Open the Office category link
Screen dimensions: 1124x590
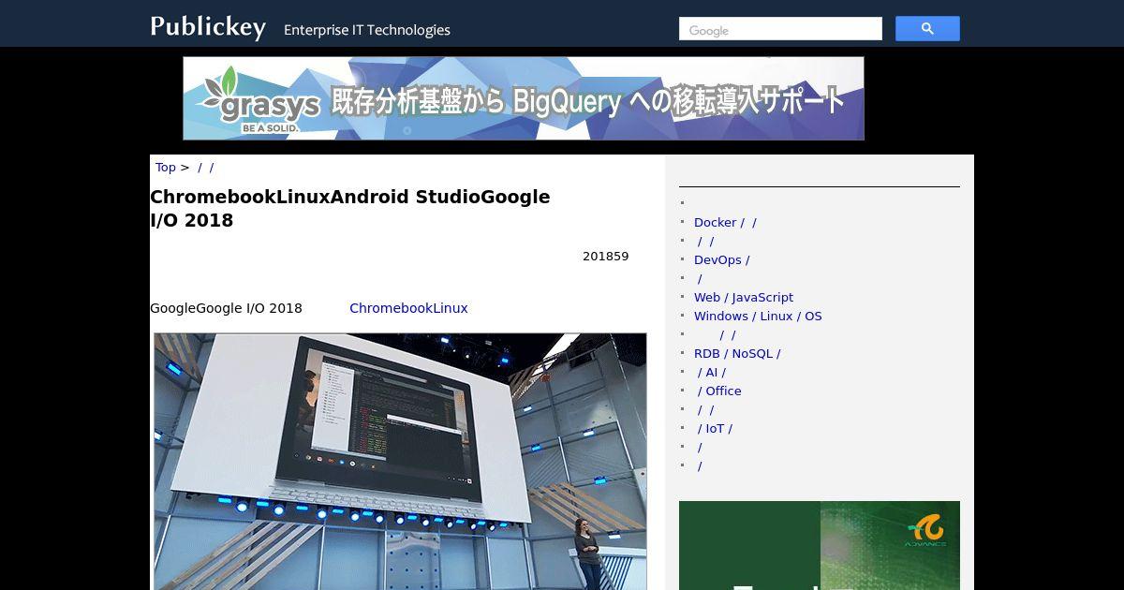pyautogui.click(x=719, y=391)
